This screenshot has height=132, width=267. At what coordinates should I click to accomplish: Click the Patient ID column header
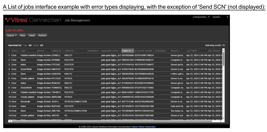tap(128, 51)
